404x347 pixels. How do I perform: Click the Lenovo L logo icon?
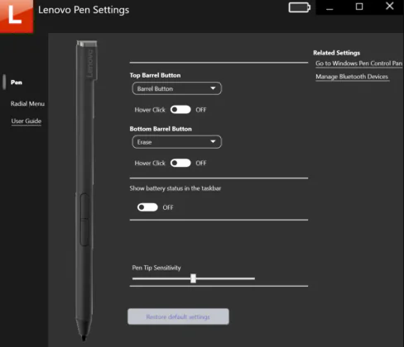click(17, 17)
